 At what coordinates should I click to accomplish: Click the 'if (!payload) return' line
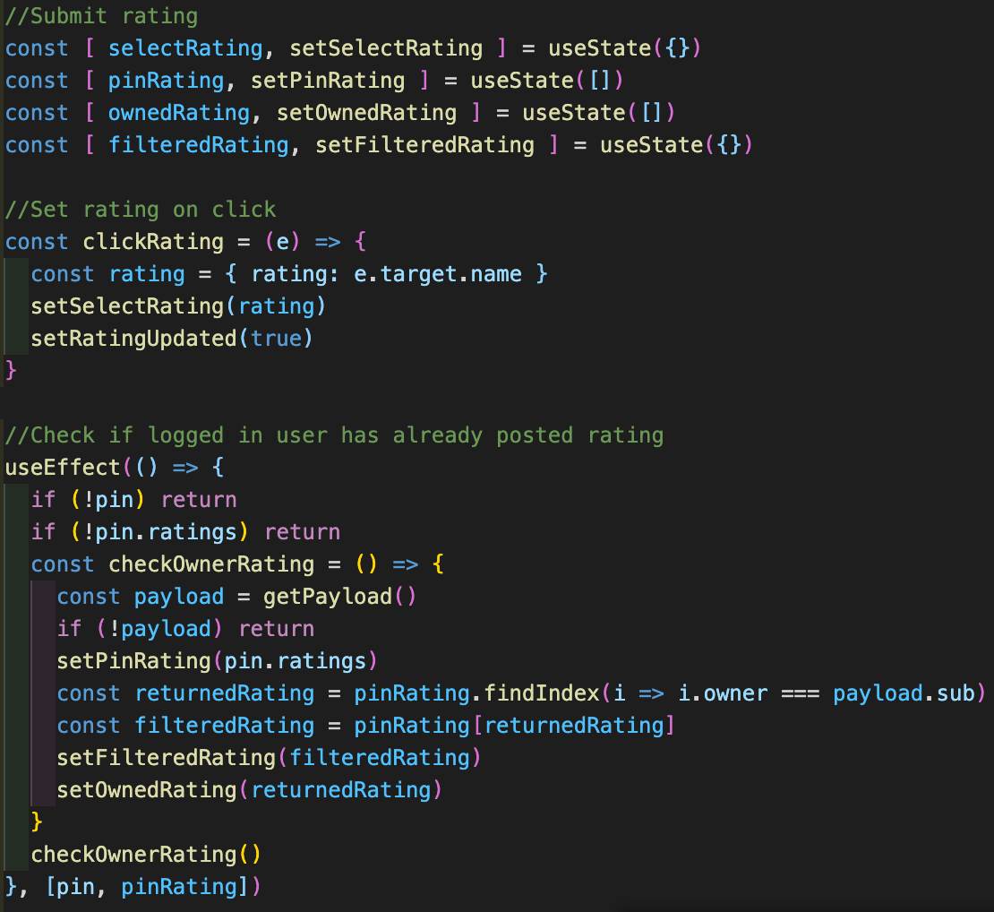tap(185, 629)
